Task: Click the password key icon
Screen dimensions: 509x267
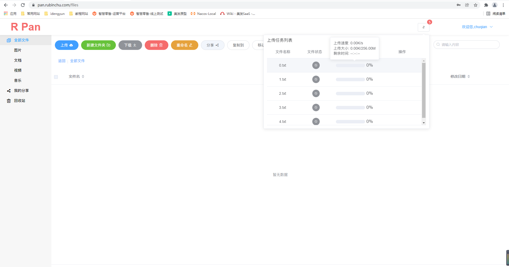Action: tap(459, 5)
